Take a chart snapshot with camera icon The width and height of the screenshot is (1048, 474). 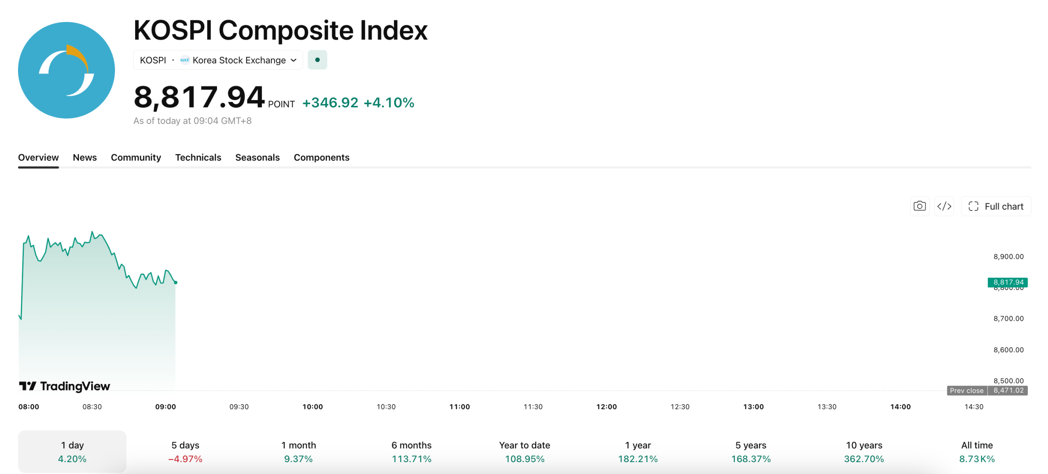click(919, 206)
